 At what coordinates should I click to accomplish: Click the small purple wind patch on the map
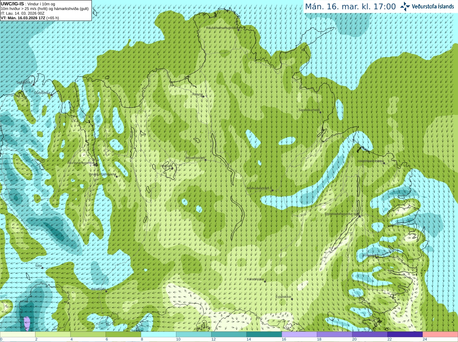[27, 323]
